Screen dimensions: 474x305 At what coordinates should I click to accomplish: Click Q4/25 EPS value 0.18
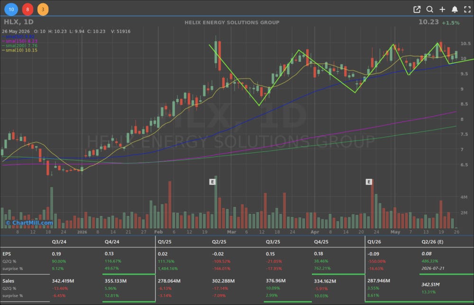pyautogui.click(x=319, y=254)
